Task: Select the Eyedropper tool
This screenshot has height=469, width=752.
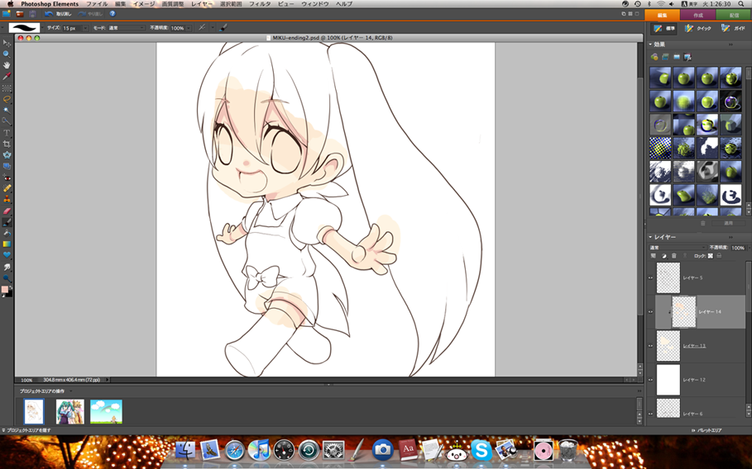Action: [7, 77]
